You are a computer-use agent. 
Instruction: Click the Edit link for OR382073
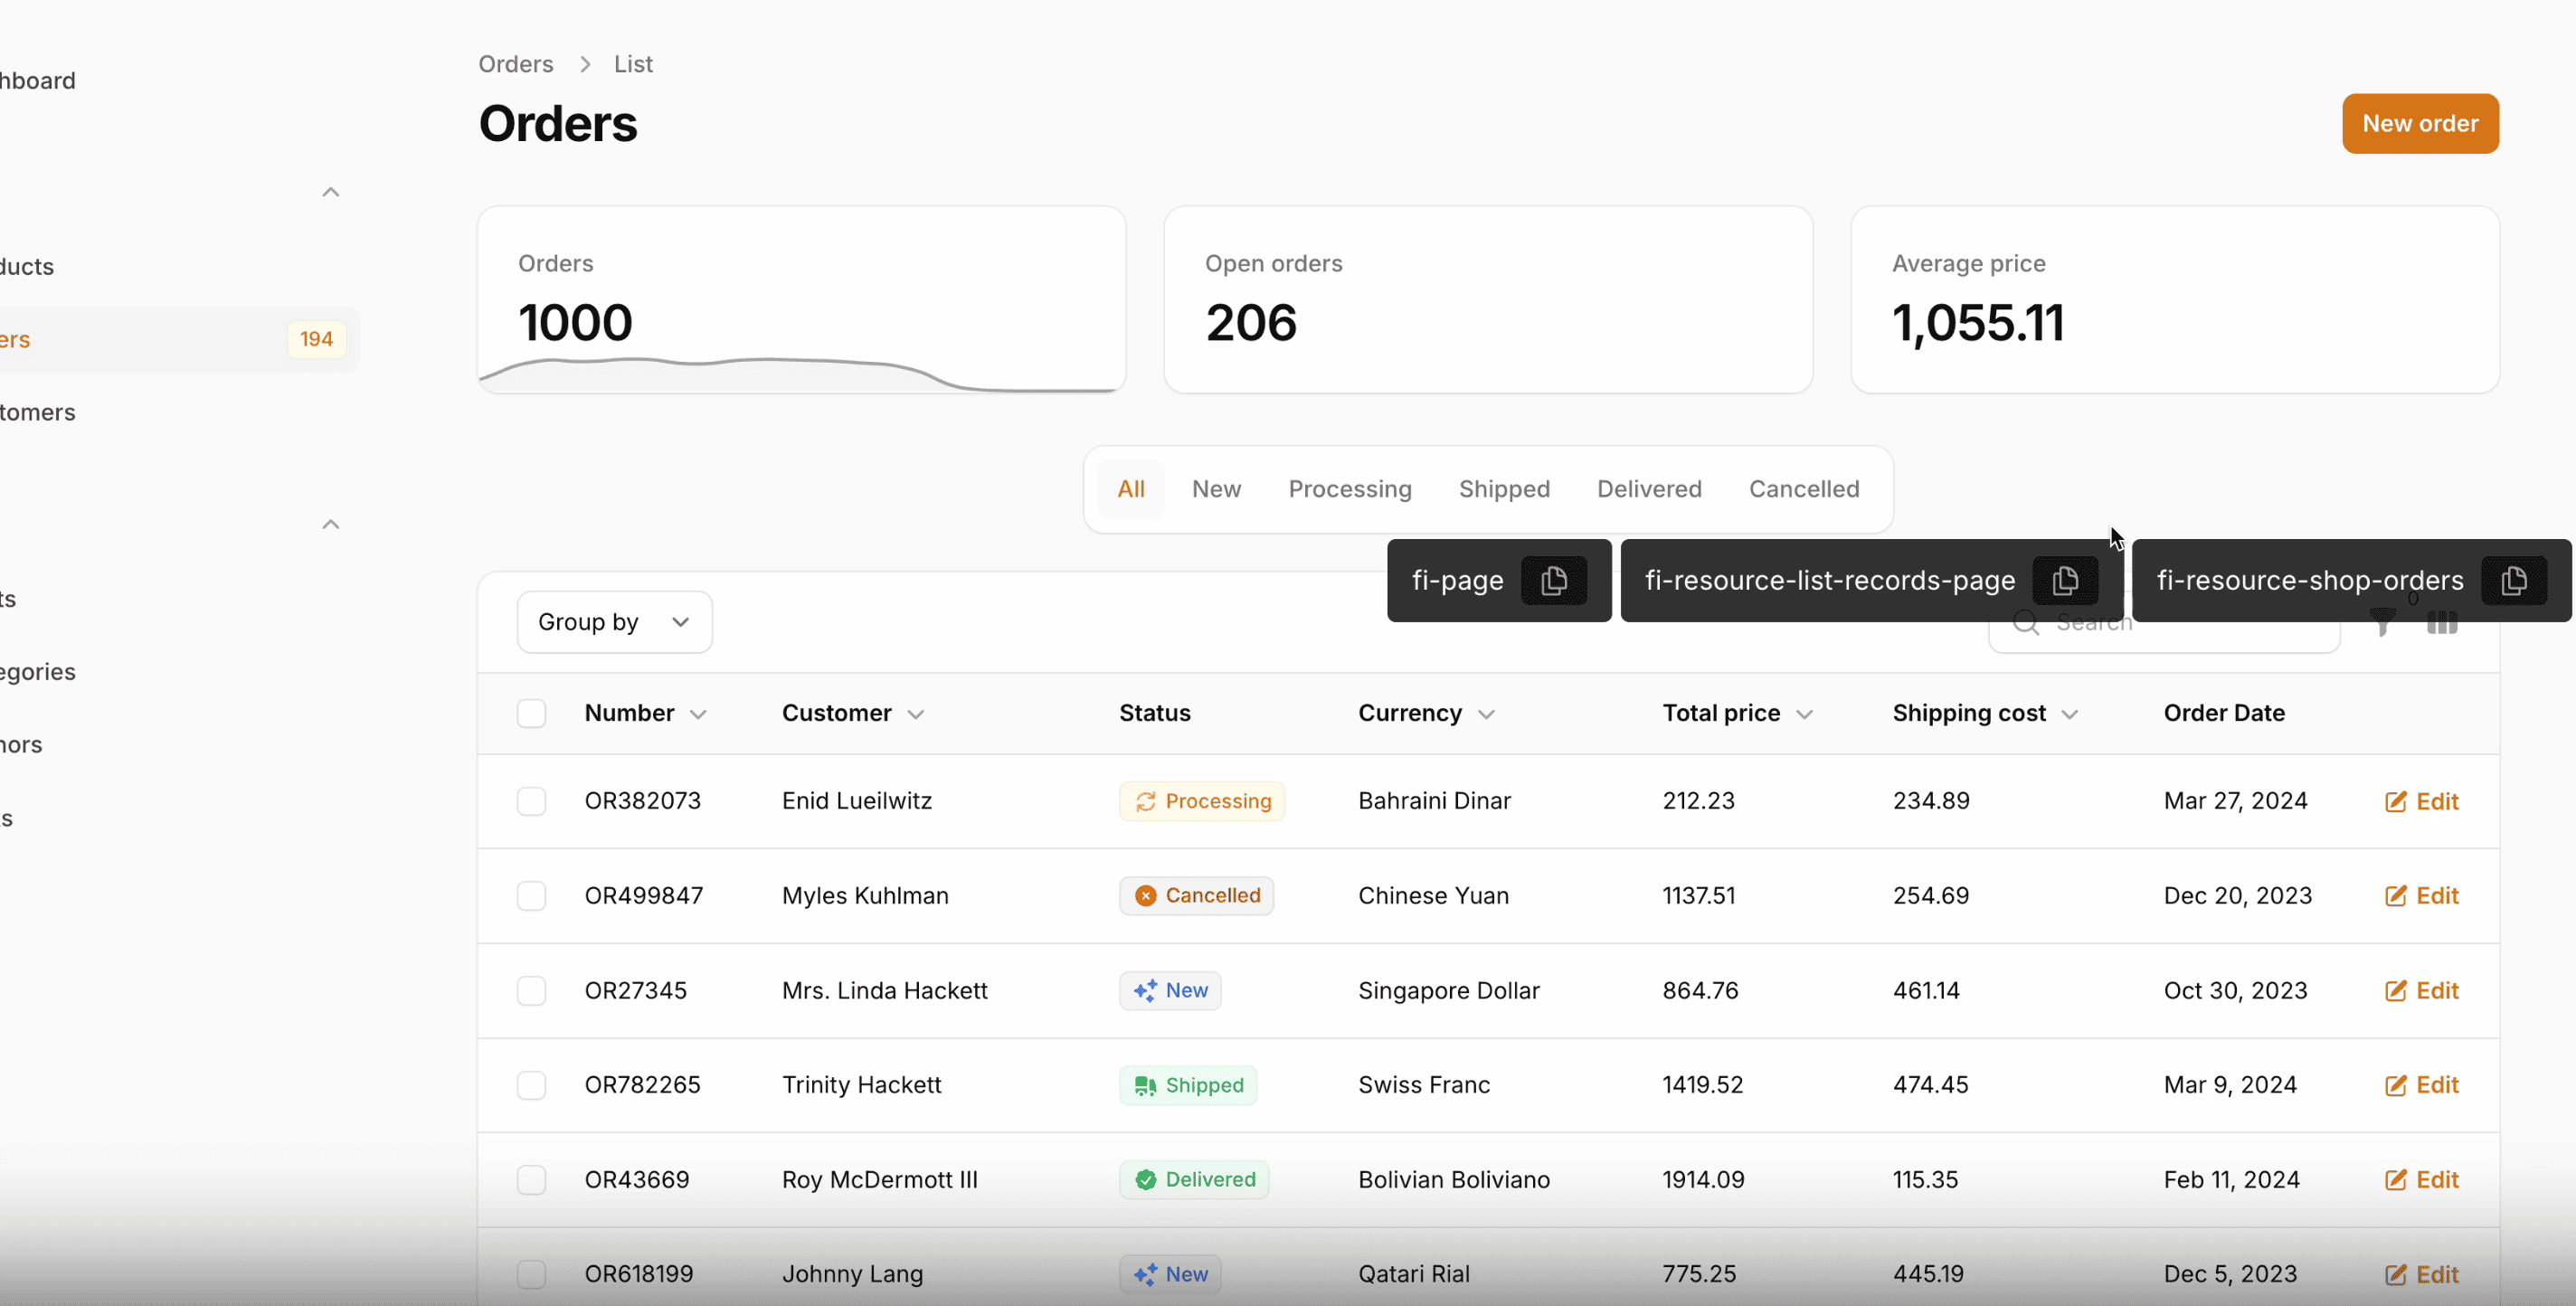click(x=2422, y=802)
